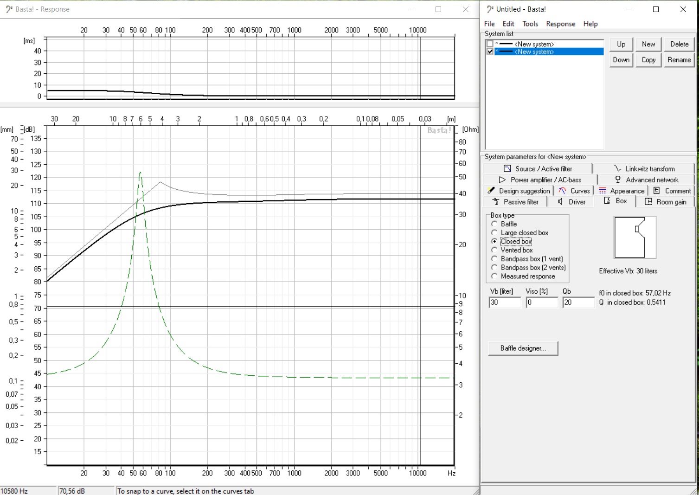This screenshot has height=495, width=699.
Task: Switch to Power amplifier / AC-bass tab
Action: click(540, 180)
